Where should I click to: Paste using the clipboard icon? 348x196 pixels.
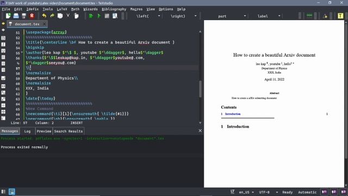[x=76, y=16]
